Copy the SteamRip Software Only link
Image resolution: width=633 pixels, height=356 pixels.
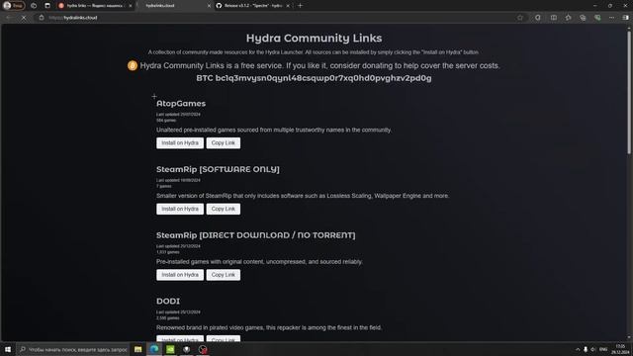pos(224,209)
